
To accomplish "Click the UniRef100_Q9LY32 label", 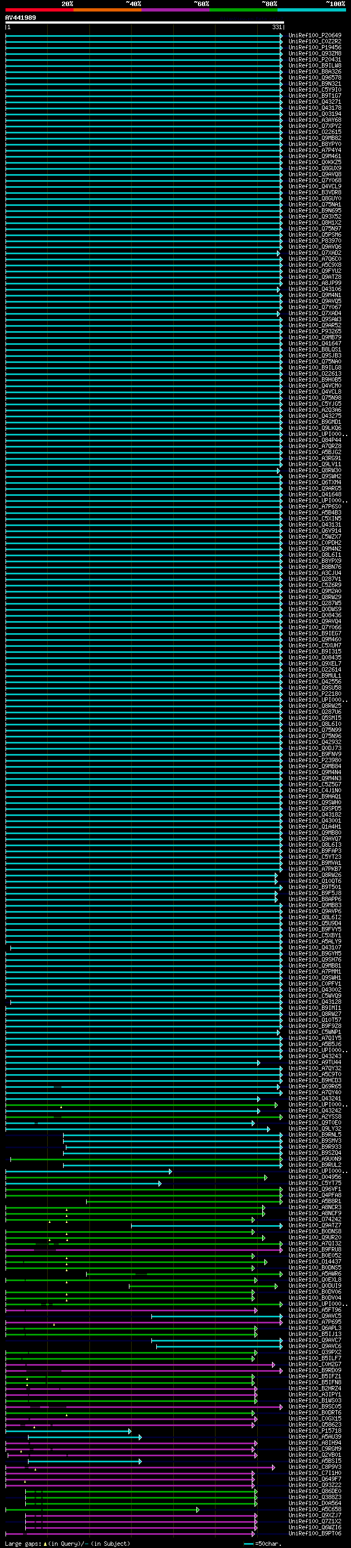I will (315, 1128).
